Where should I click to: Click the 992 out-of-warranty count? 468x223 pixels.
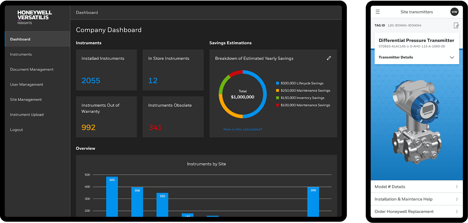[x=89, y=128]
